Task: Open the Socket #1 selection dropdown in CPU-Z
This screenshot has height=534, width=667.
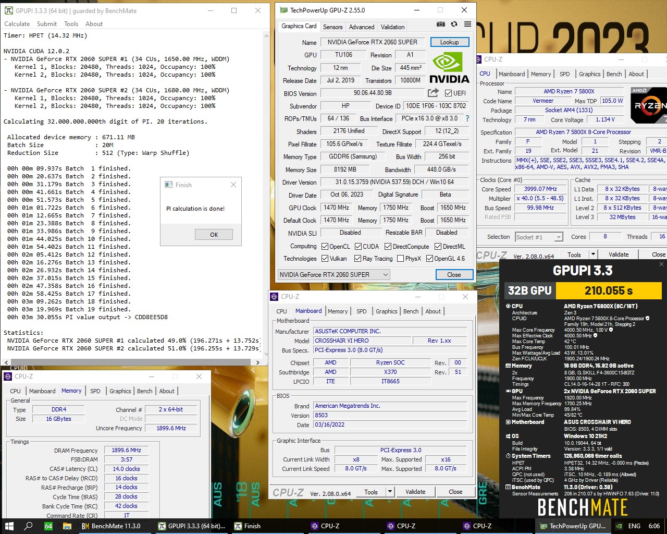Action: (x=539, y=237)
